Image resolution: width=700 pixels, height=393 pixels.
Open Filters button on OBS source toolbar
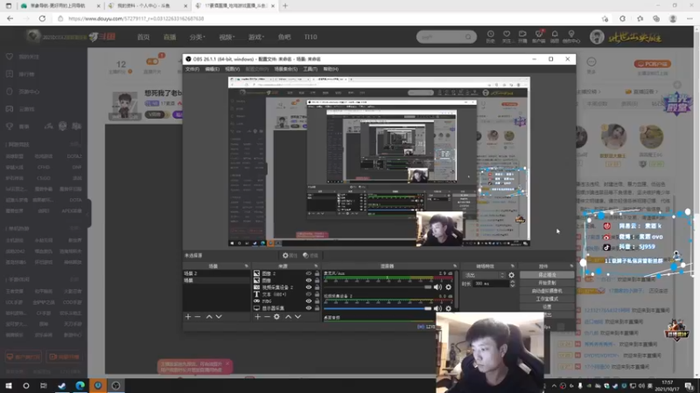(x=311, y=255)
